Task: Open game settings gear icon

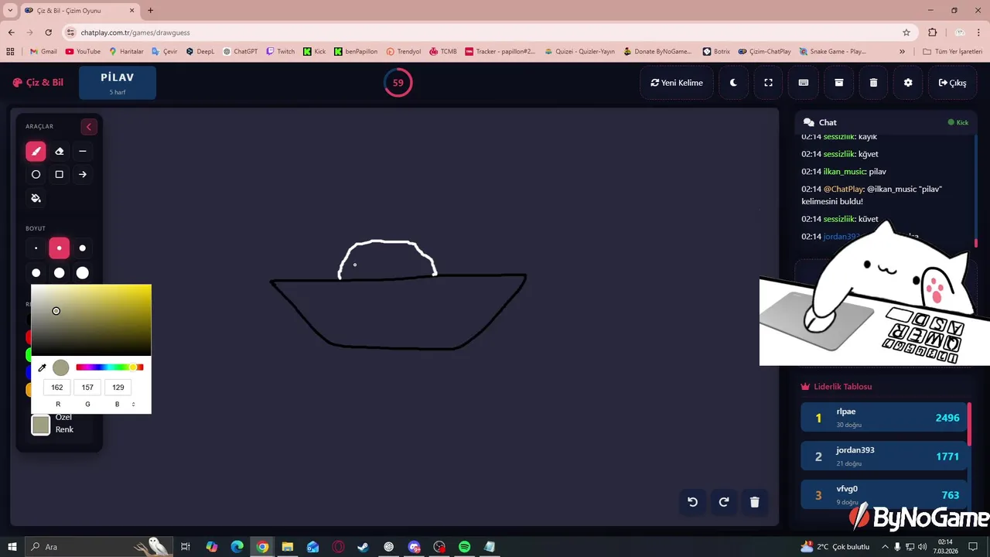Action: pos(908,83)
